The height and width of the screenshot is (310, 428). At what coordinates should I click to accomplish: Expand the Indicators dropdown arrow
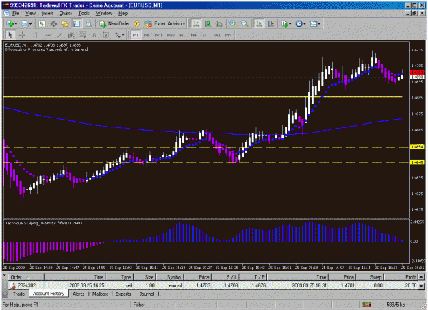coord(290,24)
